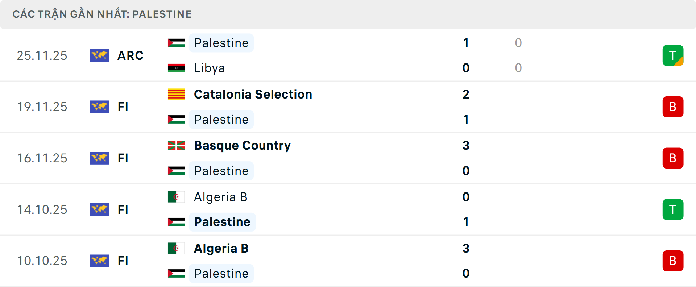Click the green T badge for the Algeria B win
The width and height of the screenshot is (696, 287).
[673, 209]
